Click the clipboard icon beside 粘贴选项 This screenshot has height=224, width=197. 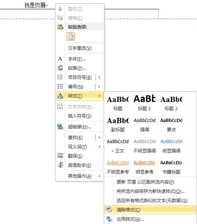60,27
